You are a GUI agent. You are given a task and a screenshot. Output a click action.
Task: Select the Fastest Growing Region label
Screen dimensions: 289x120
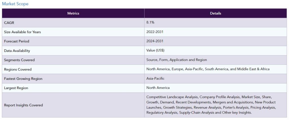click(x=23, y=79)
